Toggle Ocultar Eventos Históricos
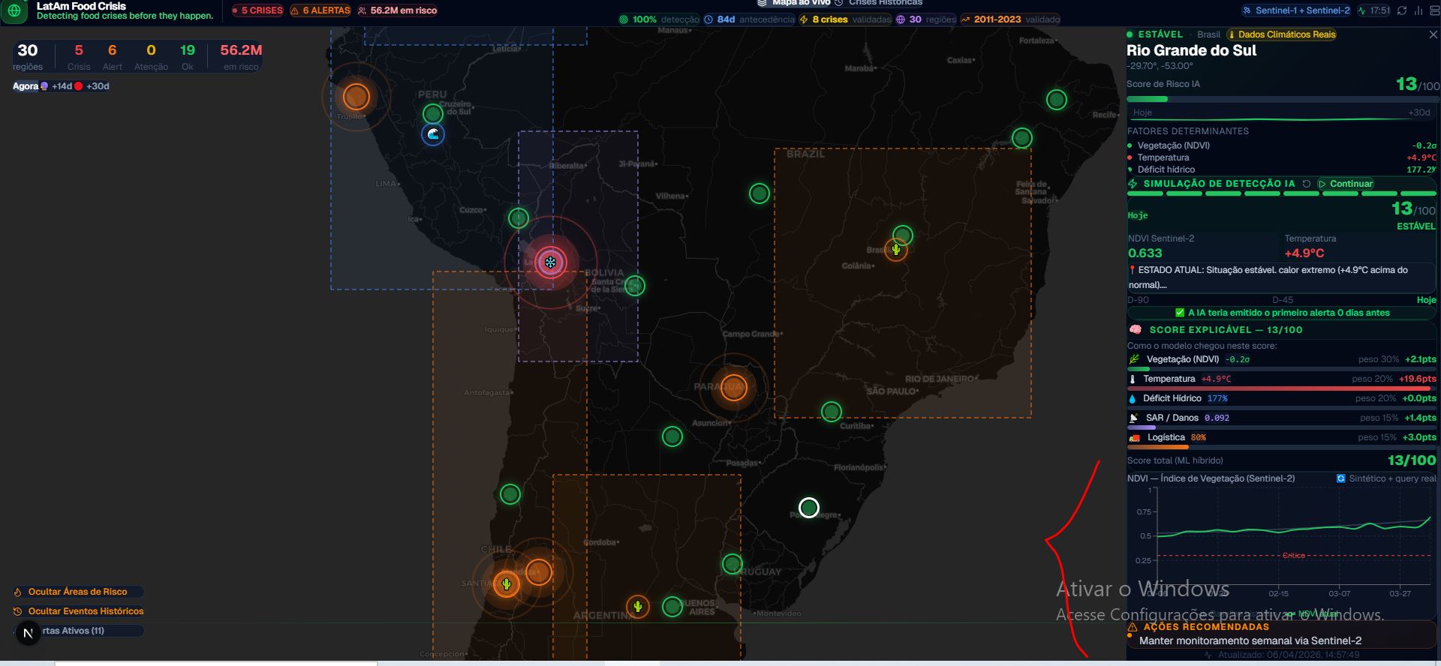 coord(78,611)
